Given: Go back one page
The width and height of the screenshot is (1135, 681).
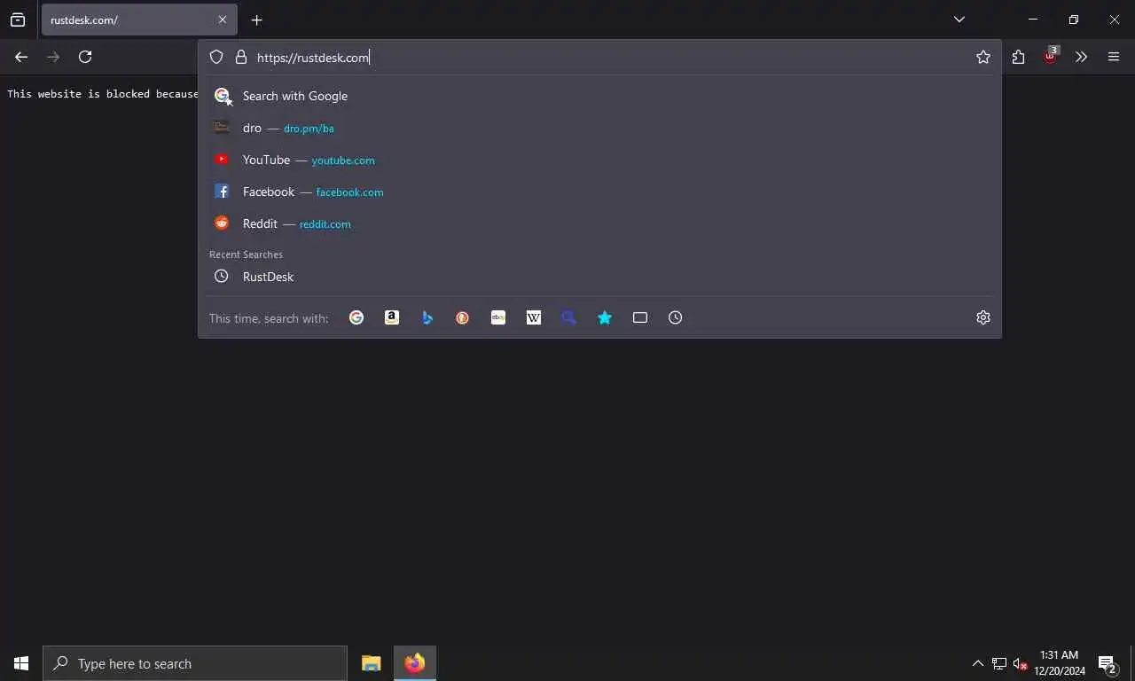Looking at the screenshot, I should click(x=21, y=57).
